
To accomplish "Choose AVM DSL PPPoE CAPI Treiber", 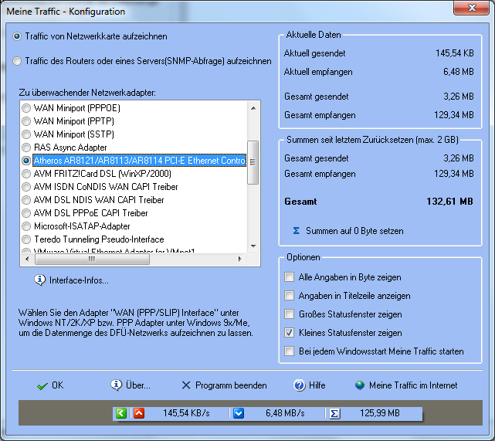I will (x=26, y=213).
